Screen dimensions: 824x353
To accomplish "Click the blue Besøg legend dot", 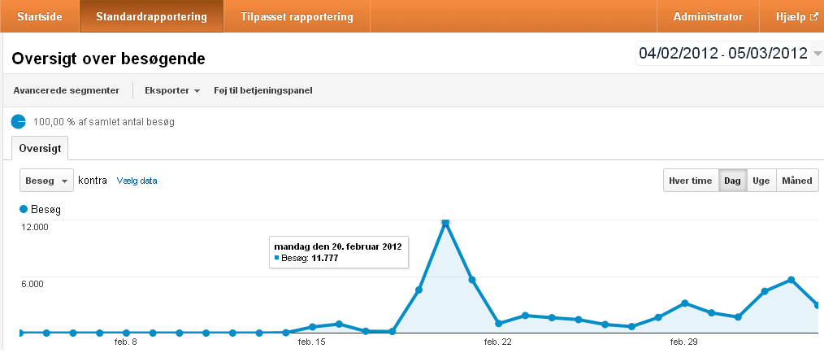I will click(24, 209).
